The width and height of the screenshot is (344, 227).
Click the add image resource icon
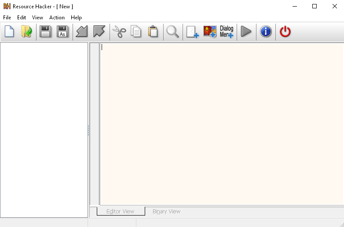pos(209,32)
